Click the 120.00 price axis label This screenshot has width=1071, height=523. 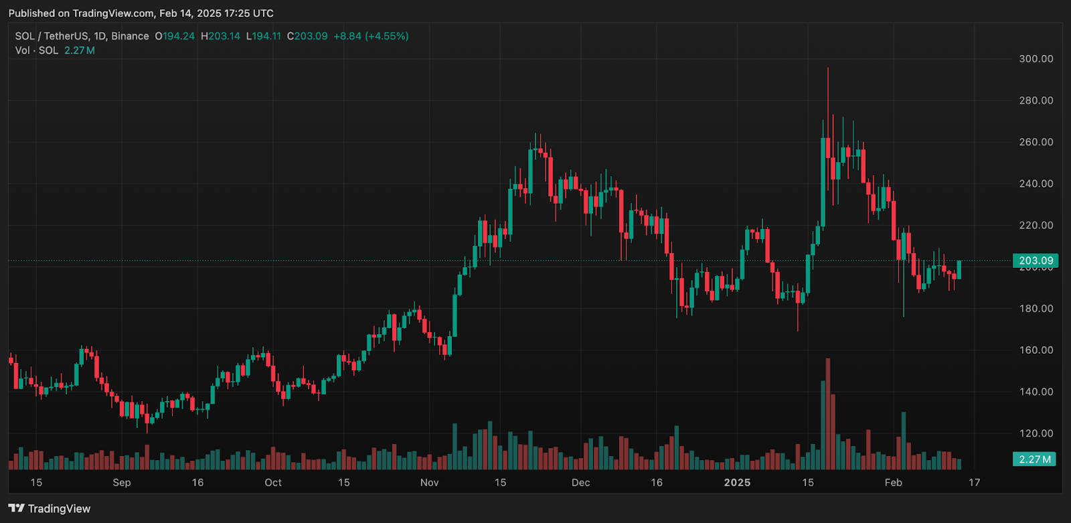pos(1036,433)
